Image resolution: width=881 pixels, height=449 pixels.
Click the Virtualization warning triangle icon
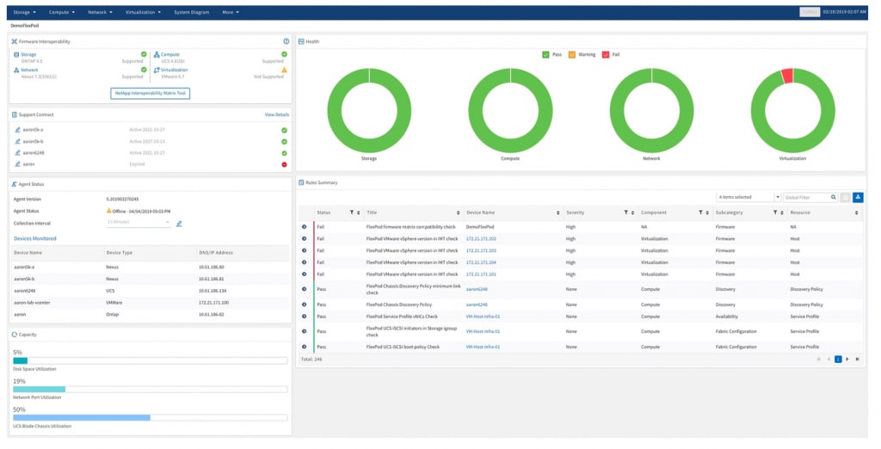click(x=284, y=70)
